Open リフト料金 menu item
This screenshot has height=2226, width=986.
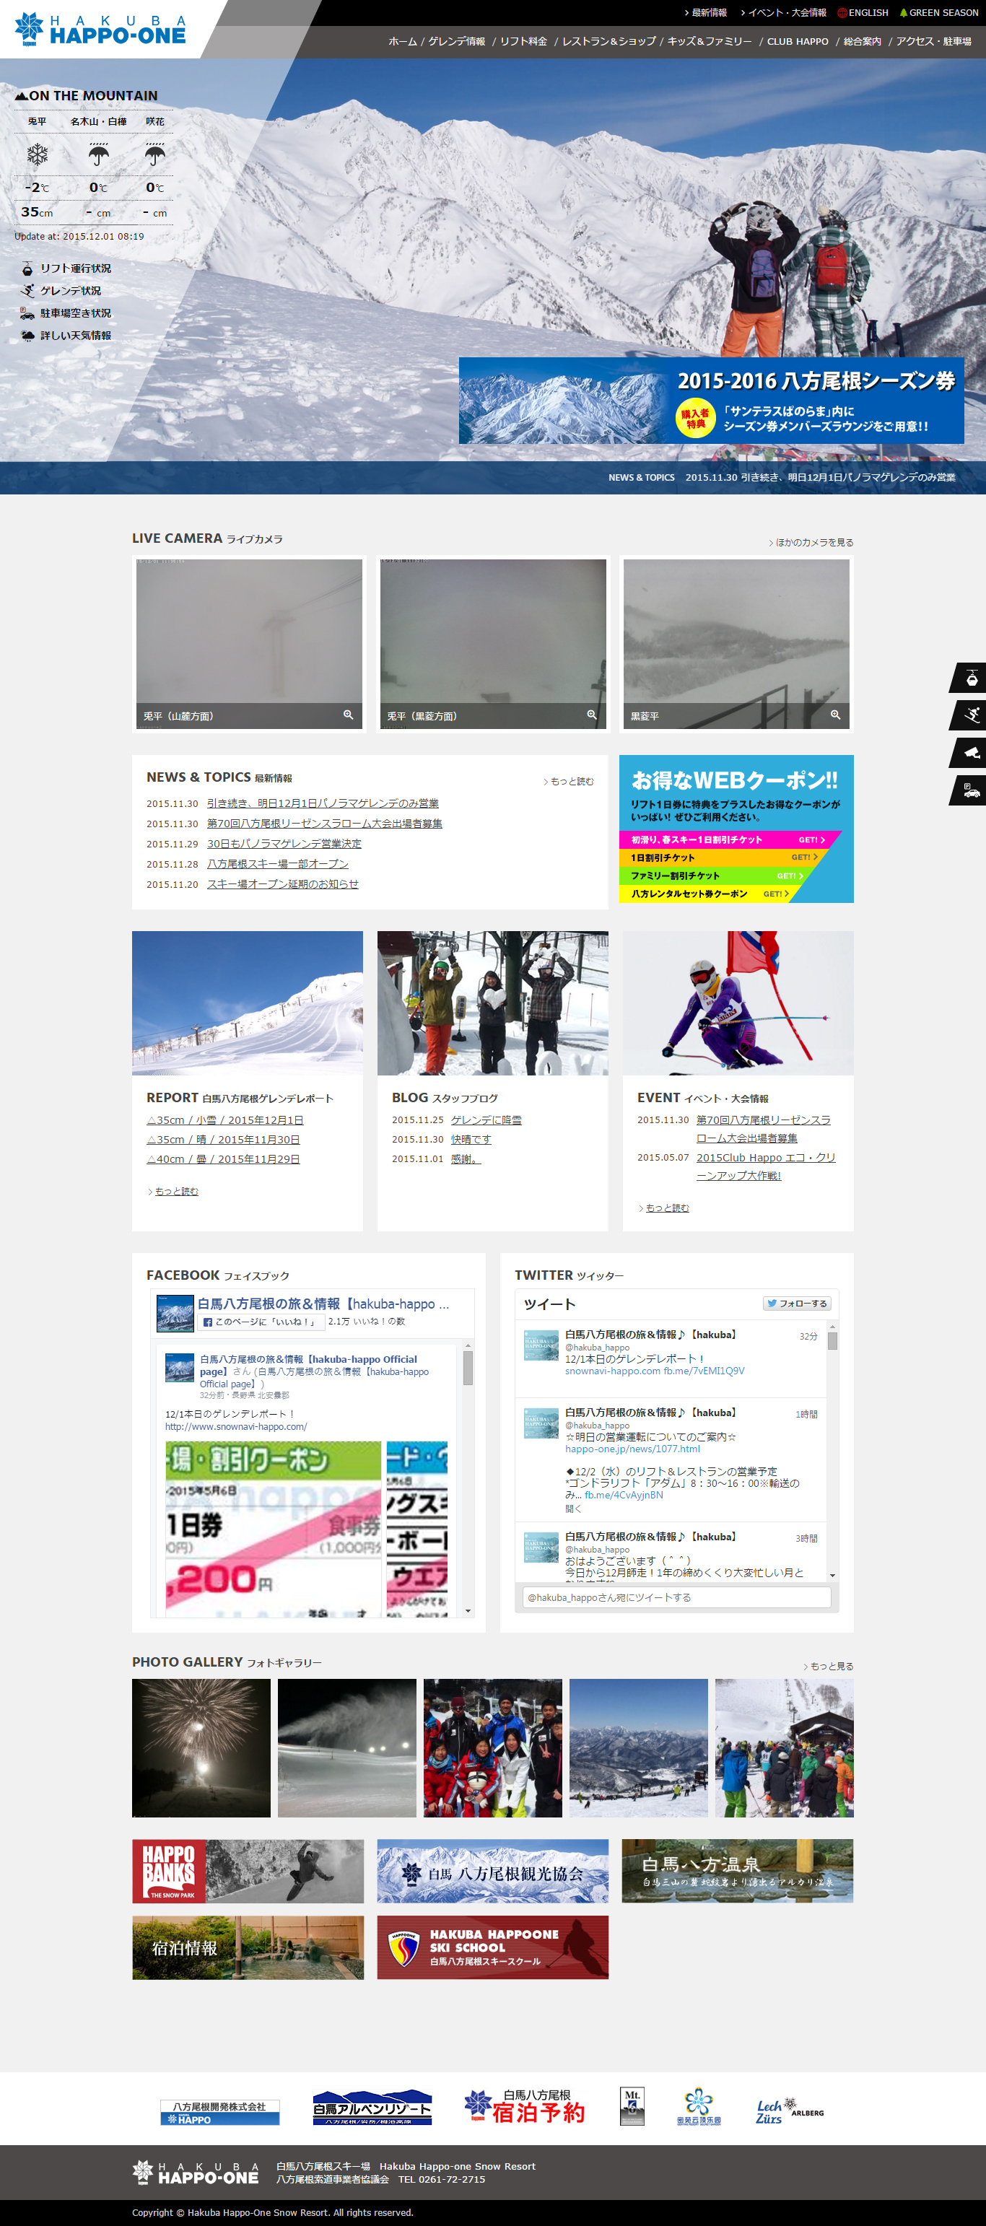pyautogui.click(x=524, y=41)
